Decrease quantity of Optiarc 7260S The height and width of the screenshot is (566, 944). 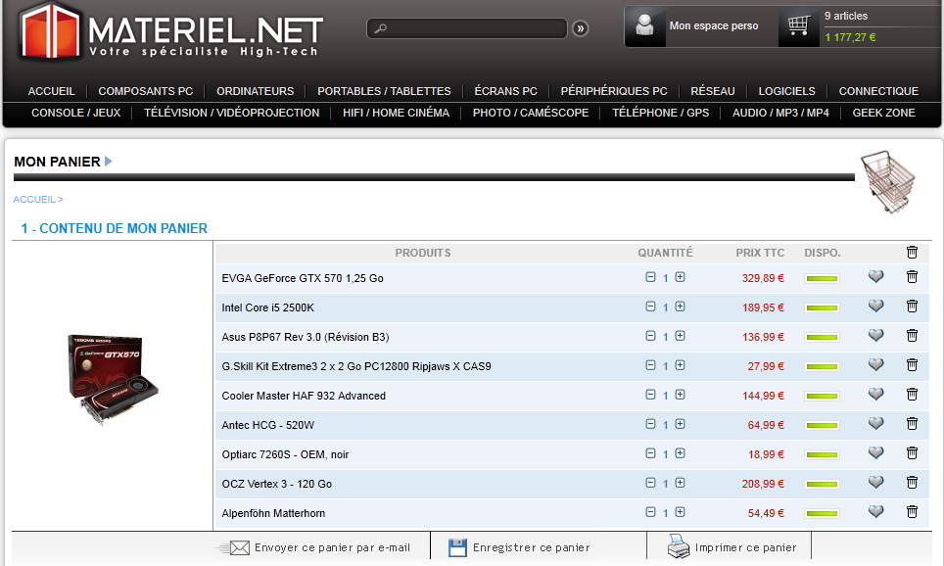coord(650,453)
